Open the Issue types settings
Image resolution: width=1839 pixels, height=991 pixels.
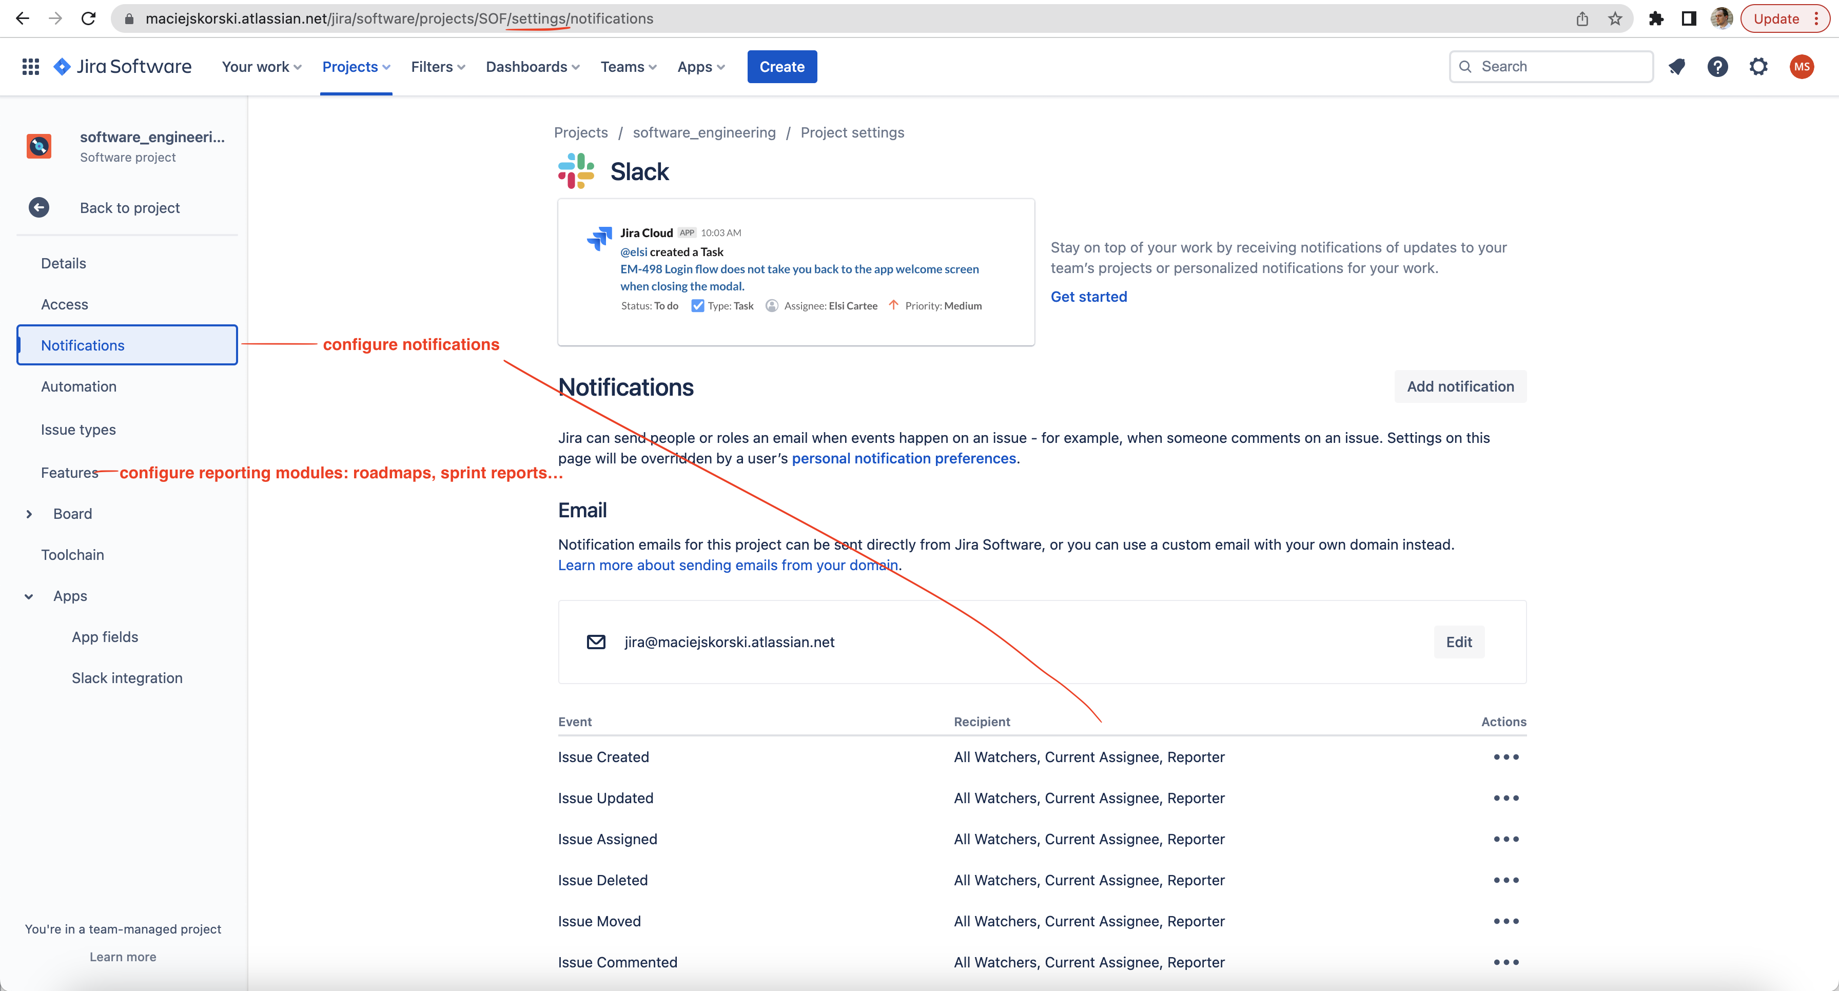[x=127, y=430]
